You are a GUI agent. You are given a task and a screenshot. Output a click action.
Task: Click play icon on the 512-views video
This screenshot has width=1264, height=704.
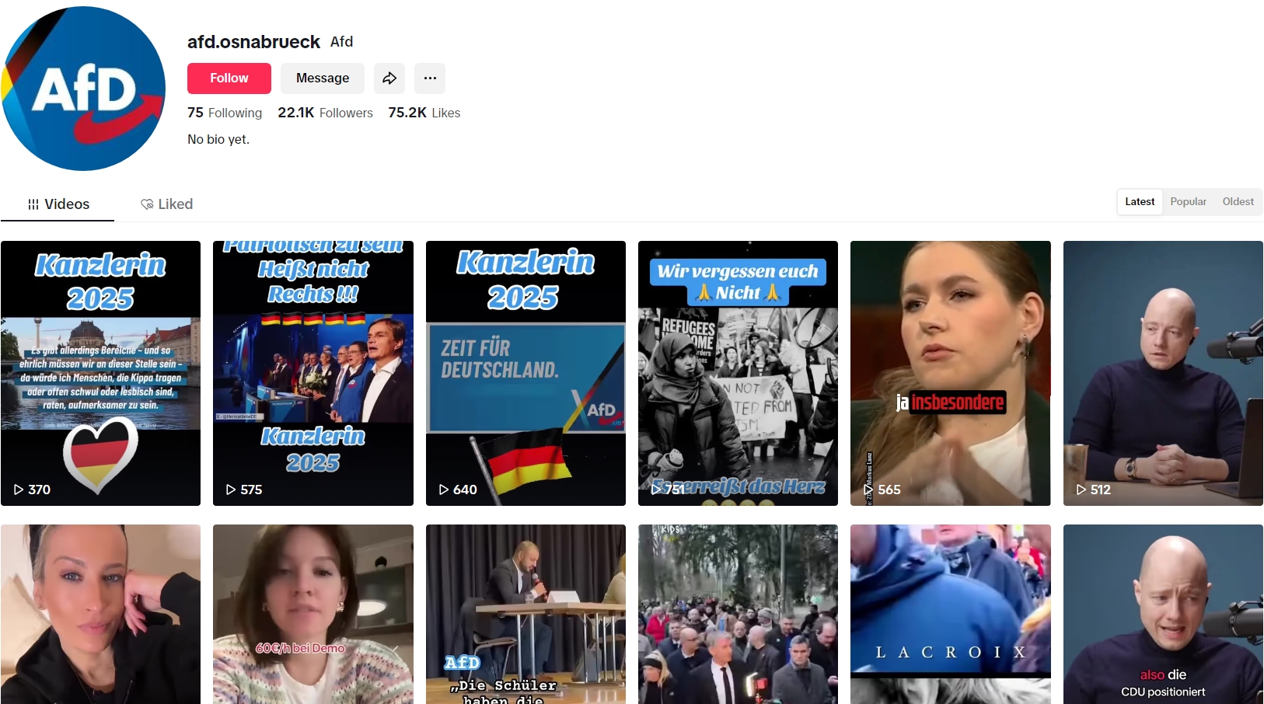1081,490
